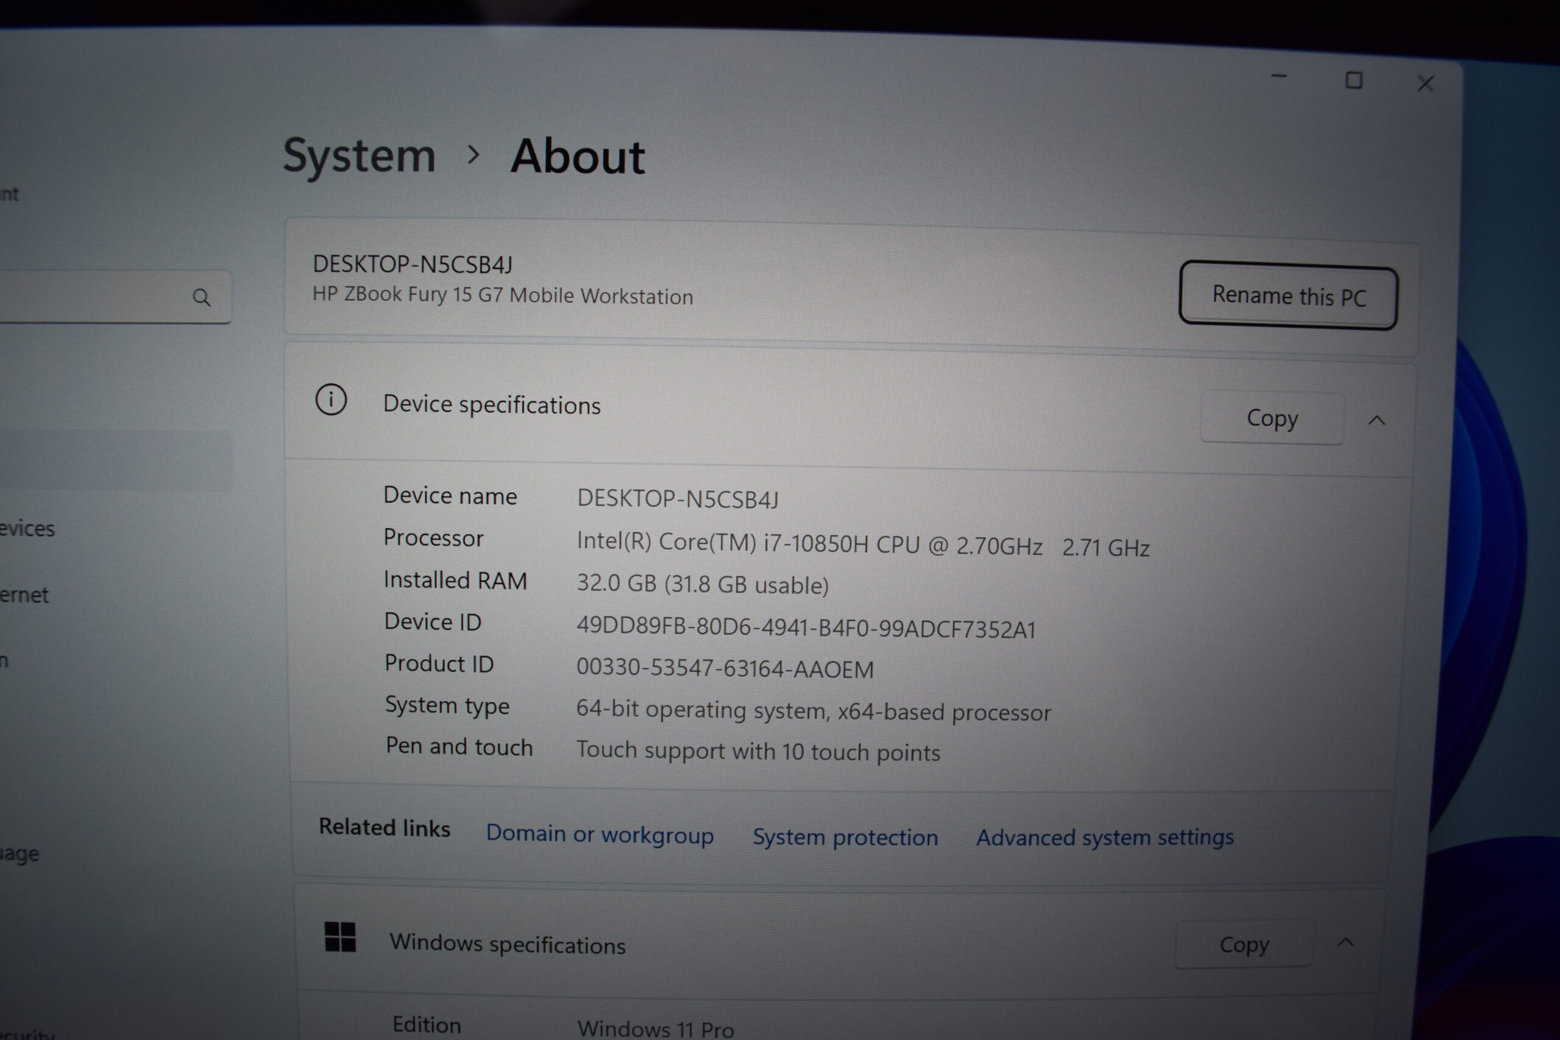Open System protection link
Image resolution: width=1560 pixels, height=1040 pixels.
(x=845, y=837)
